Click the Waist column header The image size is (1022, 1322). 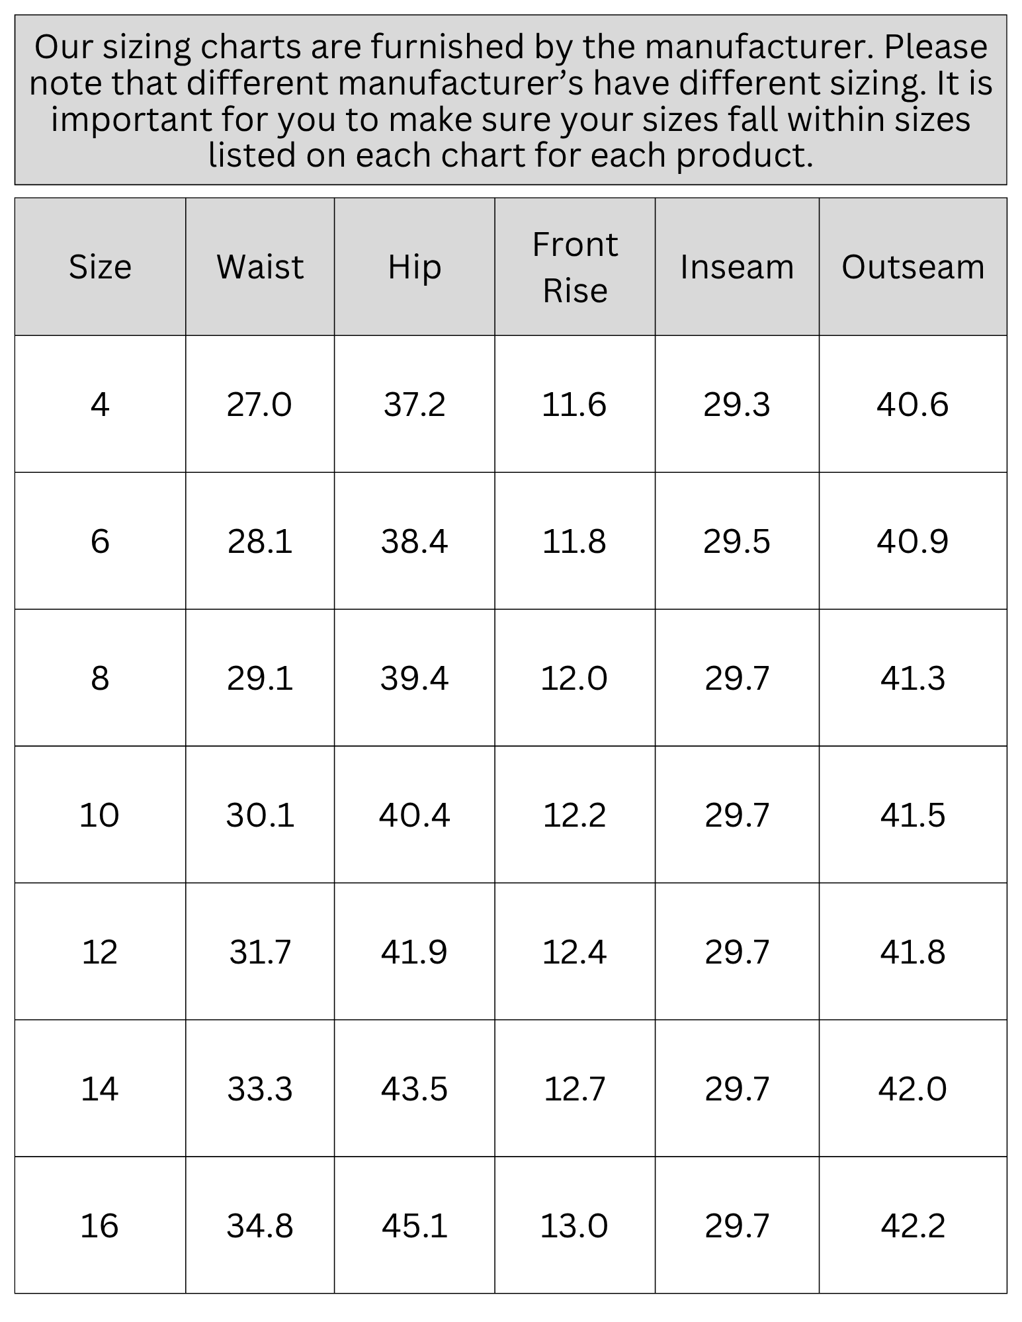pos(260,267)
